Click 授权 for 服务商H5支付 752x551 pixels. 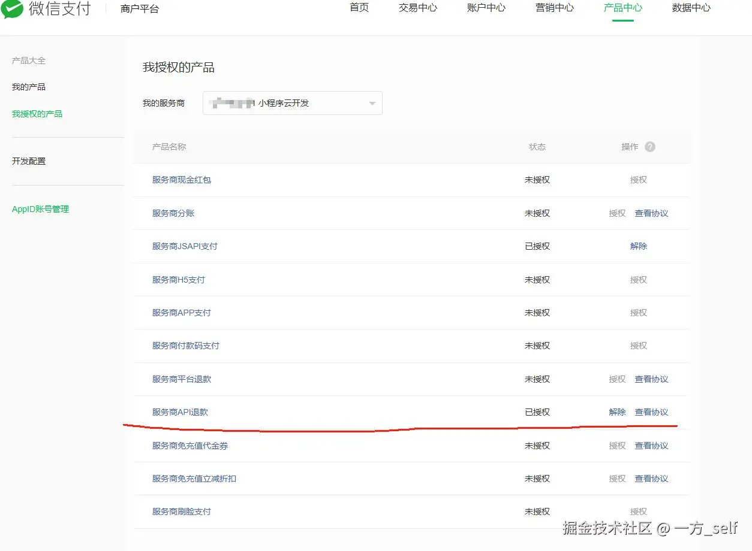(x=639, y=280)
